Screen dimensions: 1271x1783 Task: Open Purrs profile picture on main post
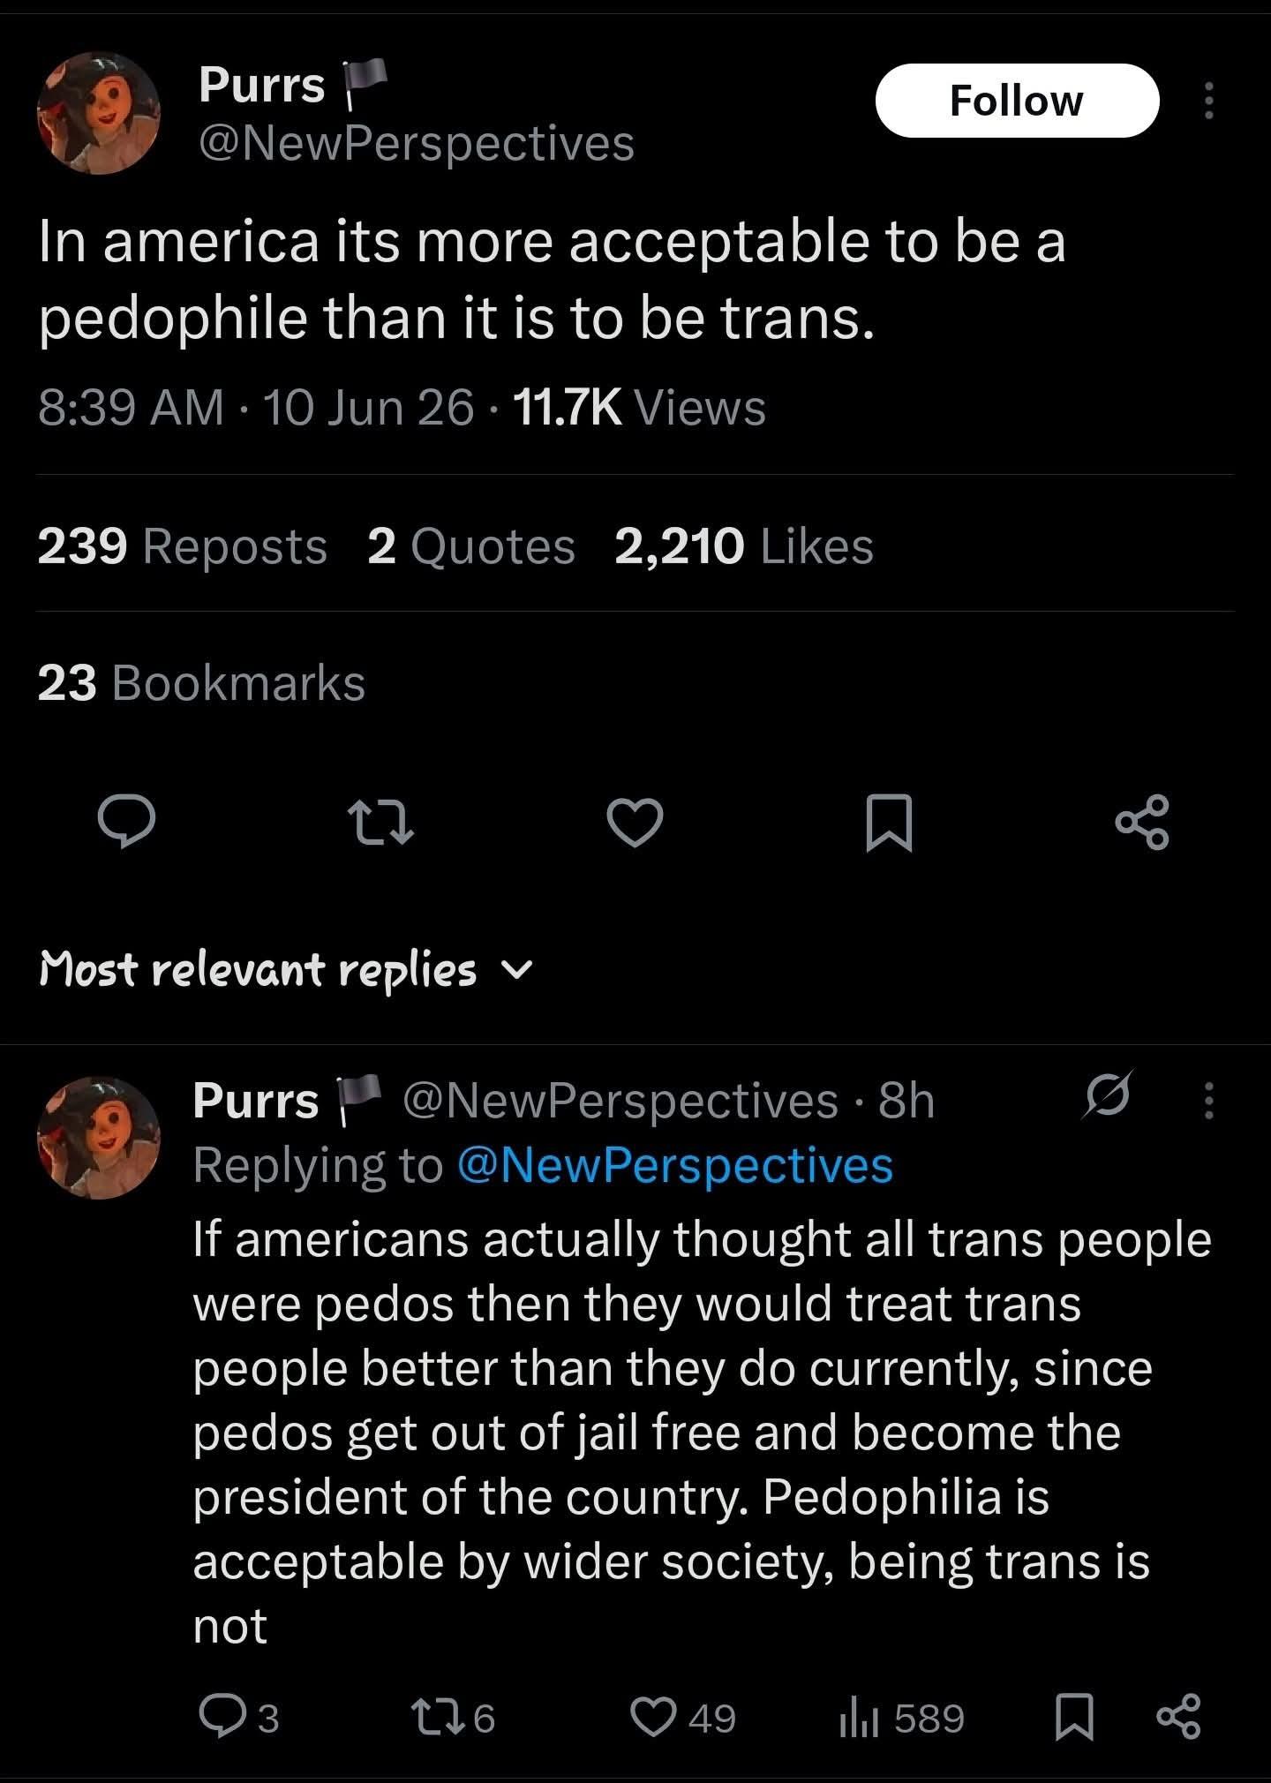coord(99,113)
